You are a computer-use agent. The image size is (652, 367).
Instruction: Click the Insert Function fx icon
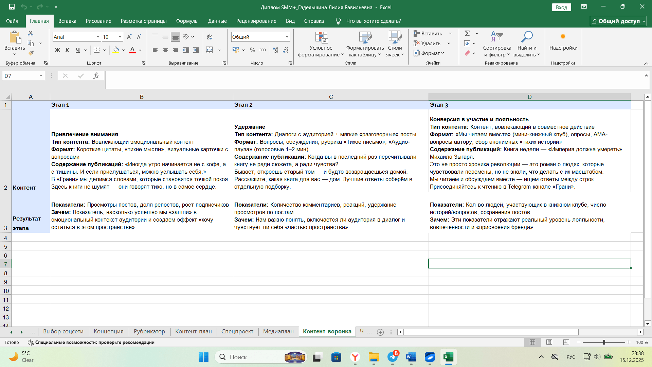(x=96, y=76)
